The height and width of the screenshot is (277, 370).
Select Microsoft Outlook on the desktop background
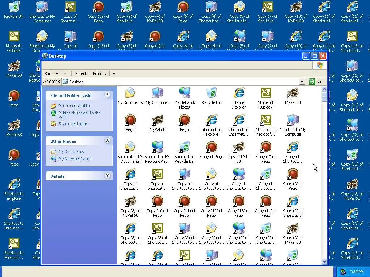tap(14, 41)
